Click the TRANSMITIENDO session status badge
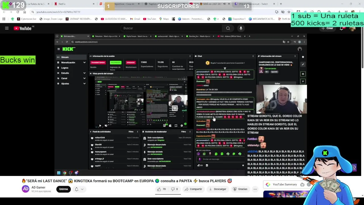 coord(98,62)
